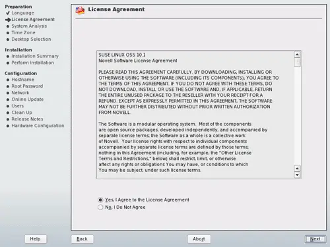Click the bullet icon beside System Analysis
330x247 pixels.
8,26
